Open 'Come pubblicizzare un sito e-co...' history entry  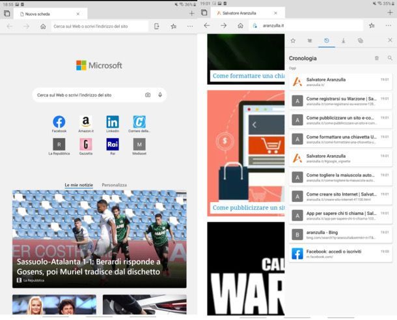[x=340, y=120]
